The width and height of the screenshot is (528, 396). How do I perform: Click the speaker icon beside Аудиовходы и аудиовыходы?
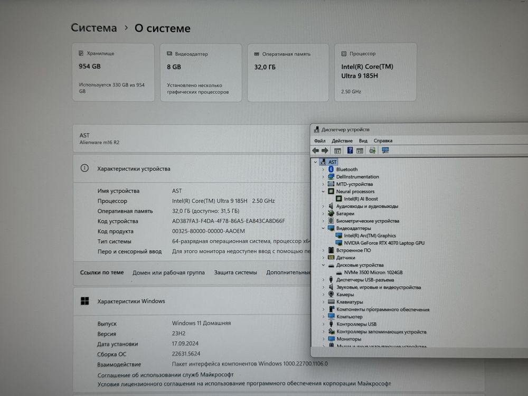pos(331,206)
